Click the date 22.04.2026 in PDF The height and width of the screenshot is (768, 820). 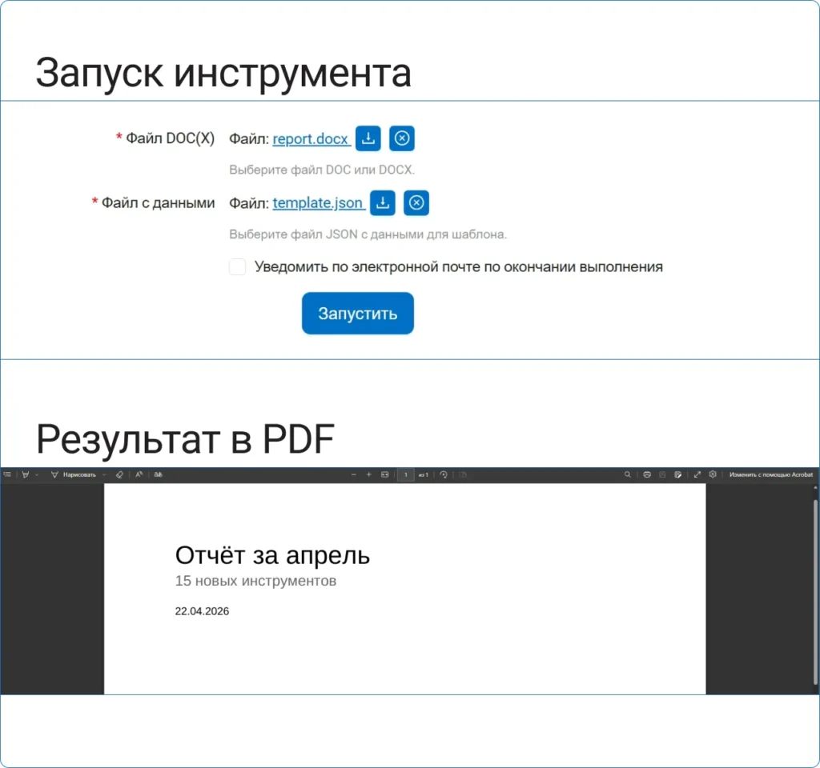[202, 611]
